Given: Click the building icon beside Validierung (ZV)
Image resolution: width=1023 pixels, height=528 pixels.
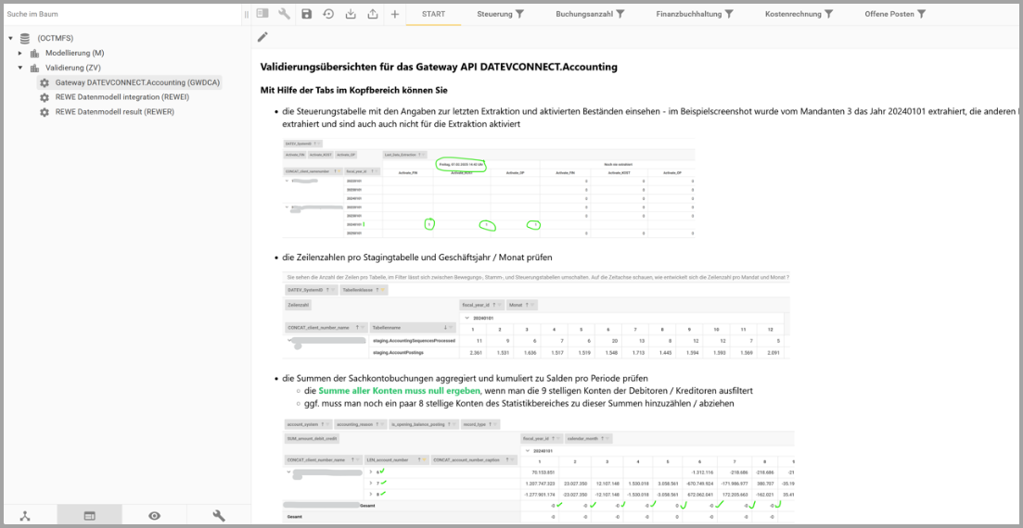Looking at the screenshot, I should 34,68.
